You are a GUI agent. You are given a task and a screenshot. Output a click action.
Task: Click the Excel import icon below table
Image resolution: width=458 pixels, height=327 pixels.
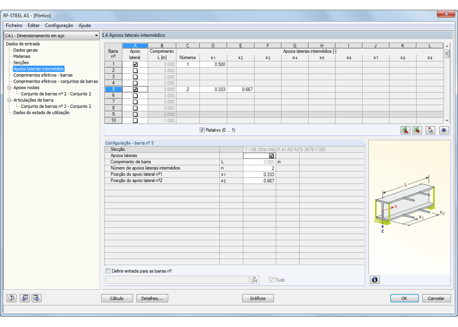417,130
